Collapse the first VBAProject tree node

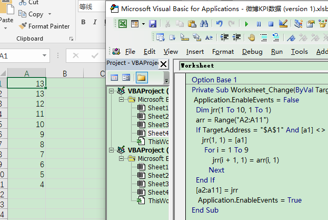pyautogui.click(x=112, y=91)
